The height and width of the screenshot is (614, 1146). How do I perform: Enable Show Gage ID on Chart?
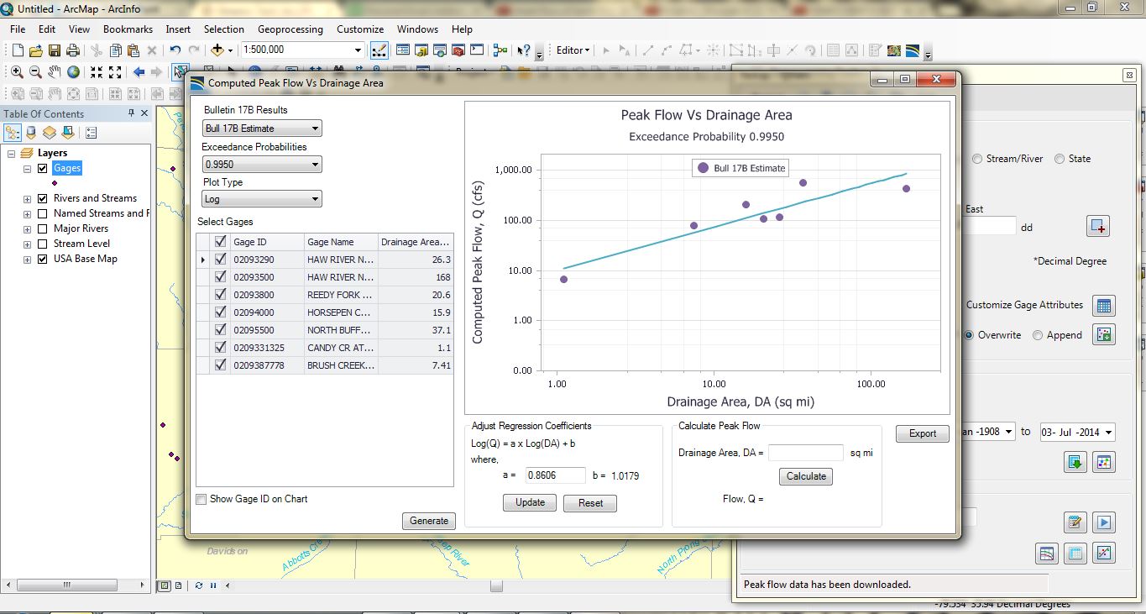point(201,498)
